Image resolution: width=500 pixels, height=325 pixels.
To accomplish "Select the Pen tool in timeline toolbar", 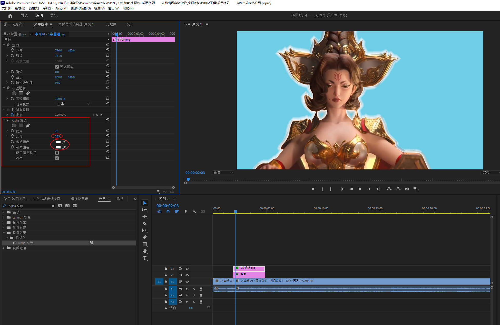I will (x=145, y=237).
